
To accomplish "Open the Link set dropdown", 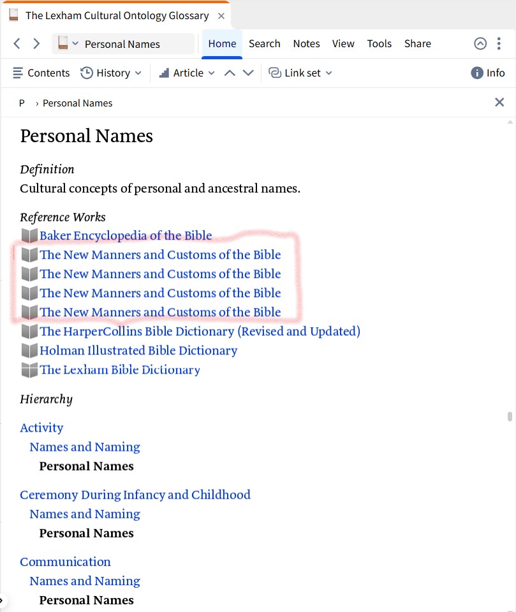I will coord(300,73).
